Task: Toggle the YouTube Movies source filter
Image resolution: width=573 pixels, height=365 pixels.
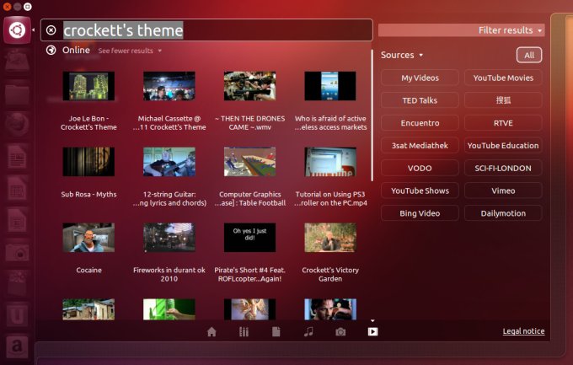Action: (503, 78)
